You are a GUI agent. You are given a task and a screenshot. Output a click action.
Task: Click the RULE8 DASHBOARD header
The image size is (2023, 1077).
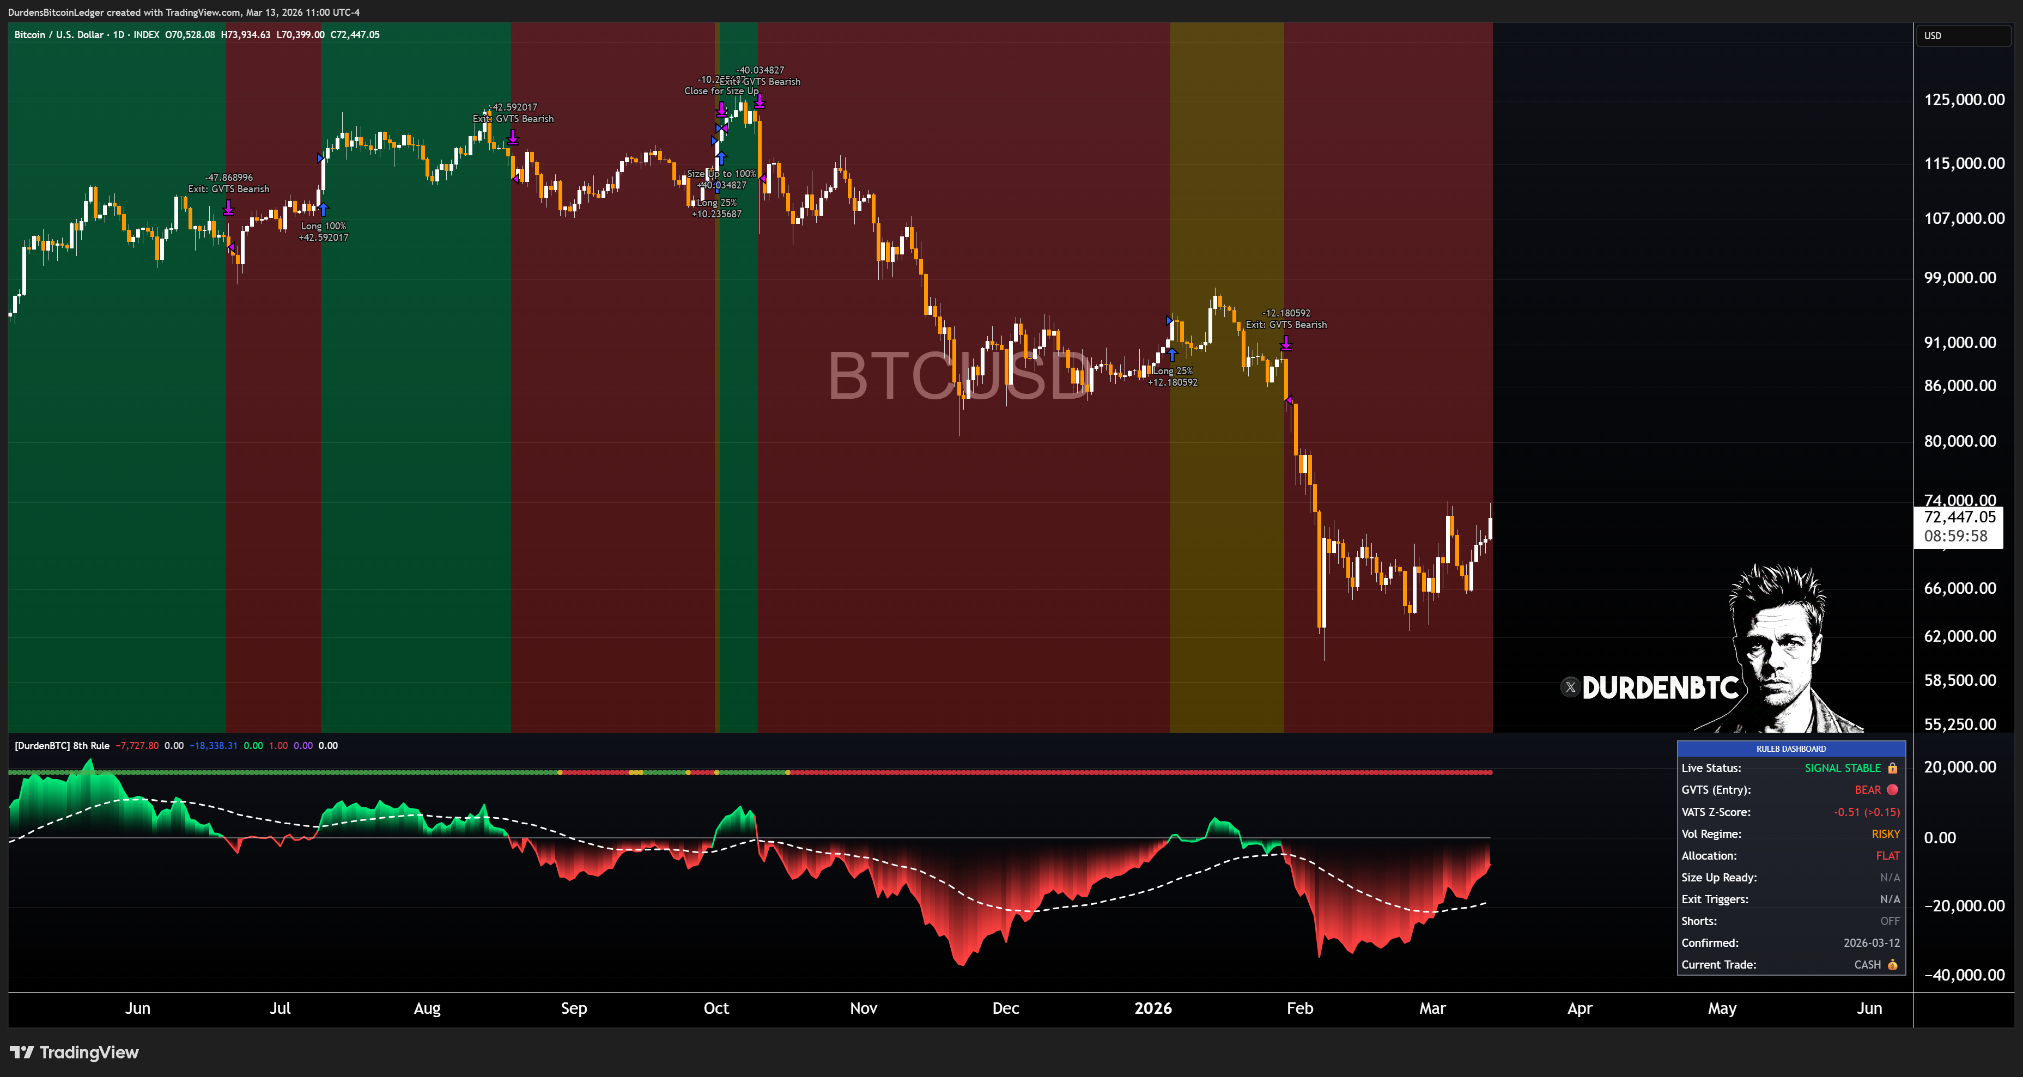pyautogui.click(x=1790, y=749)
